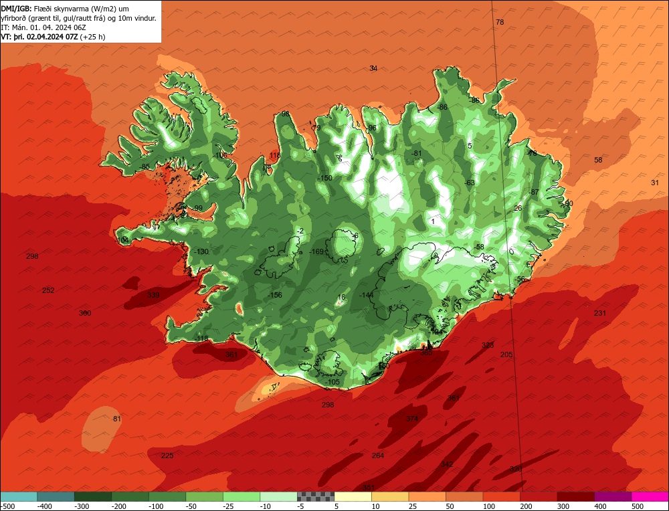Select the orange swatch between 25 and 50
669x511 pixels.
(427, 496)
